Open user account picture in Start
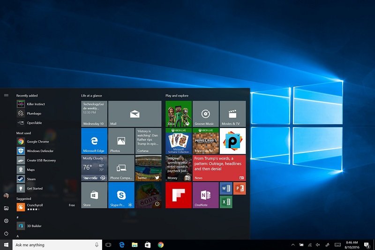The width and height of the screenshot is (375, 250). pos(6,196)
